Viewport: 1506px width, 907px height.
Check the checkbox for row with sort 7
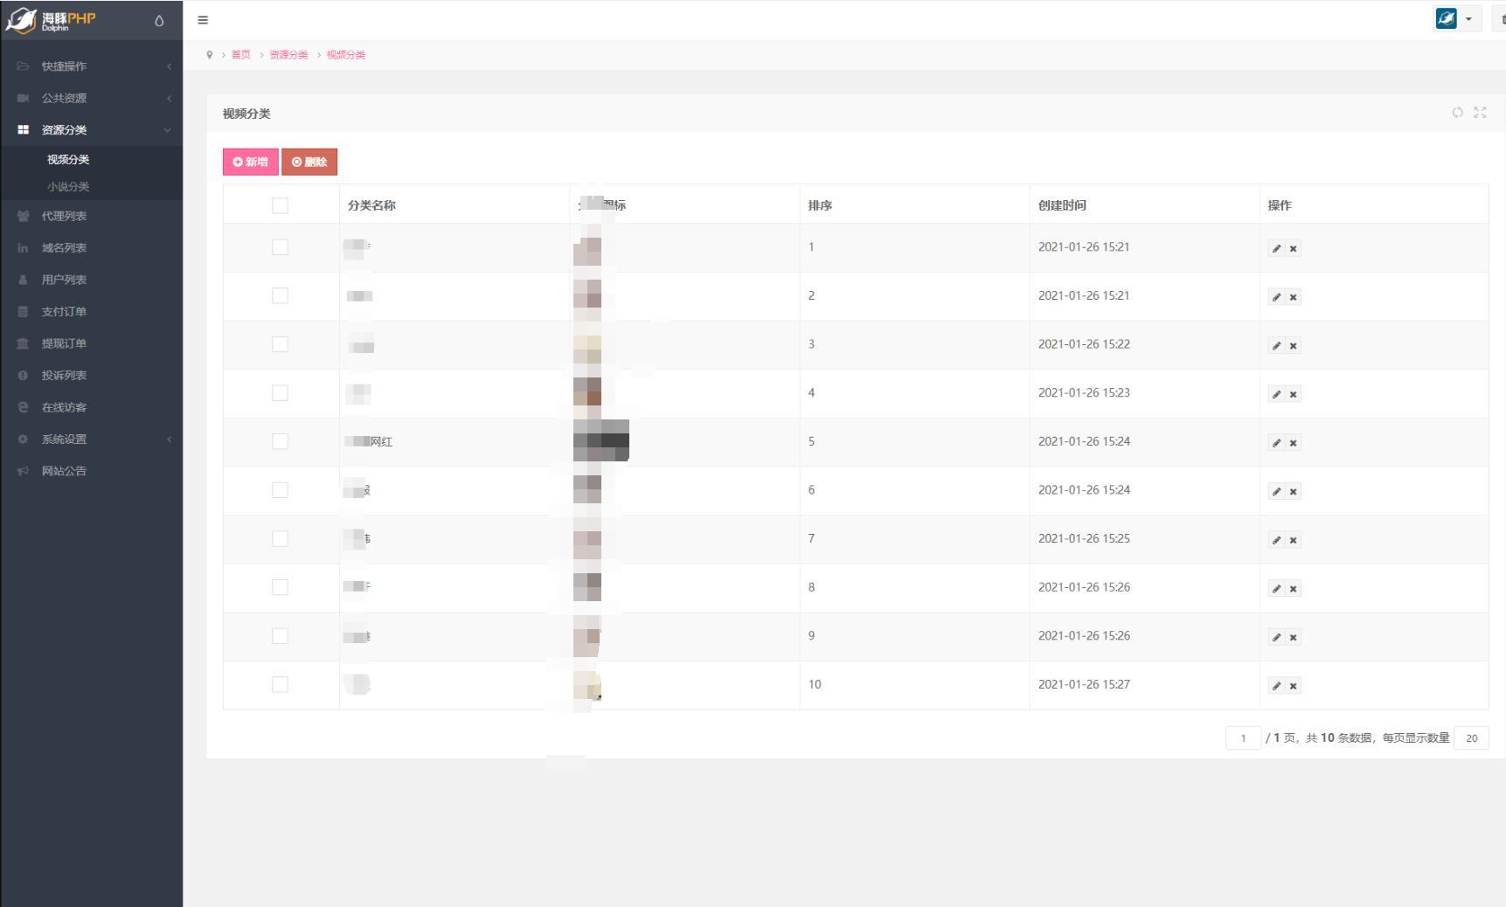(x=280, y=539)
